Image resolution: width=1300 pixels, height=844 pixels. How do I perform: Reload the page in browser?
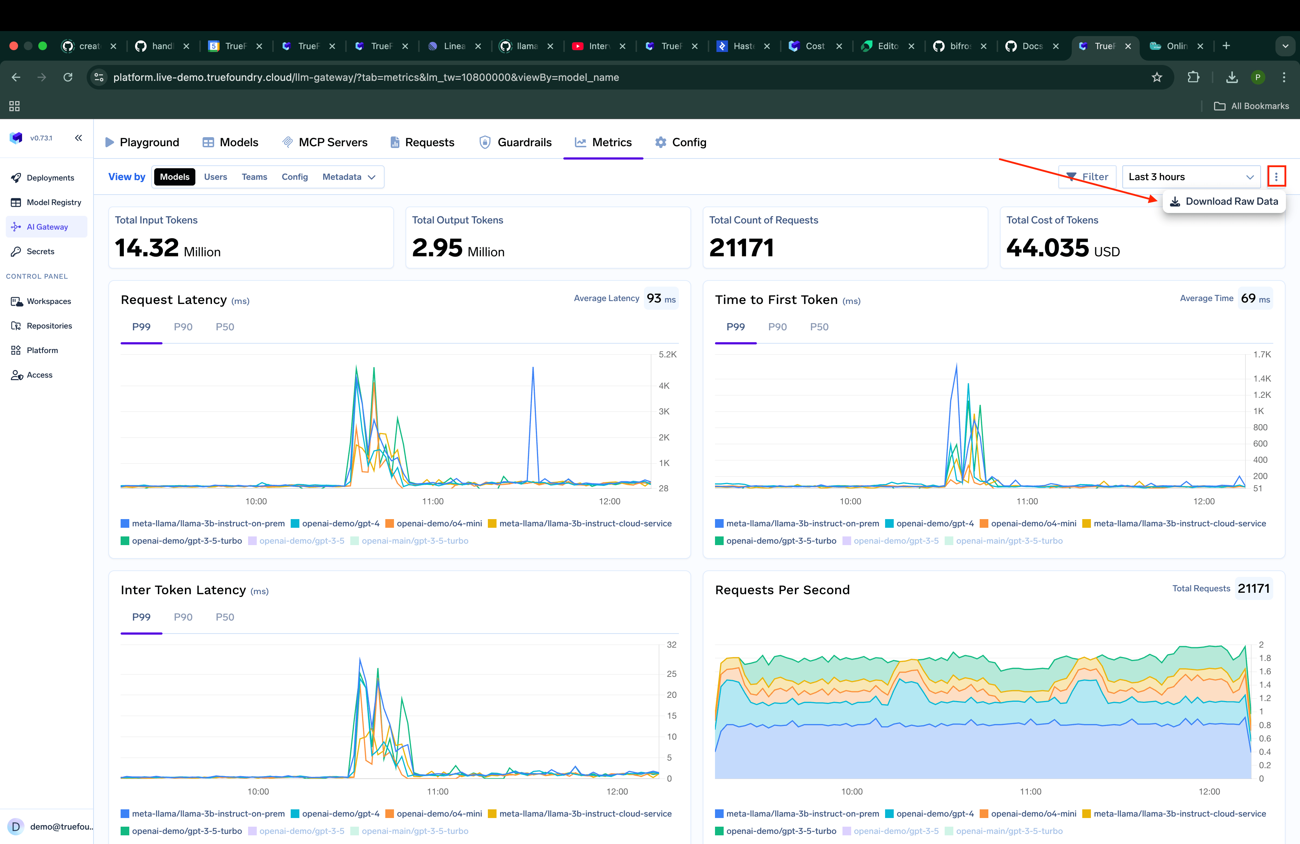[x=68, y=78]
